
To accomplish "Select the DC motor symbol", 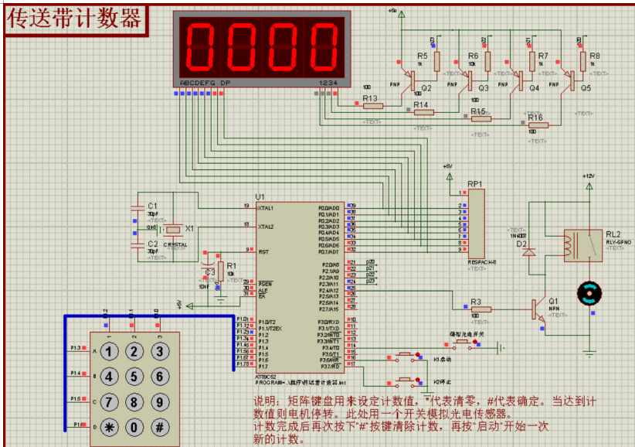I will click(x=591, y=293).
